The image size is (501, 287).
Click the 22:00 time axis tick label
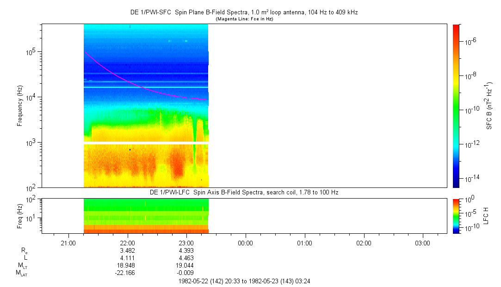pos(127,243)
